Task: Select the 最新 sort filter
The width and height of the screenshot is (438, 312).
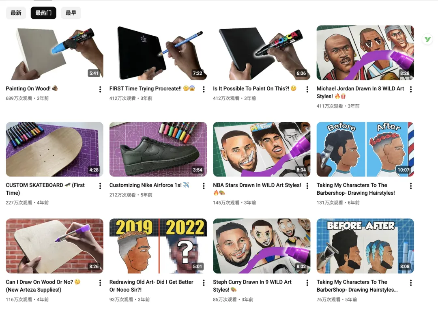Action: 16,13
